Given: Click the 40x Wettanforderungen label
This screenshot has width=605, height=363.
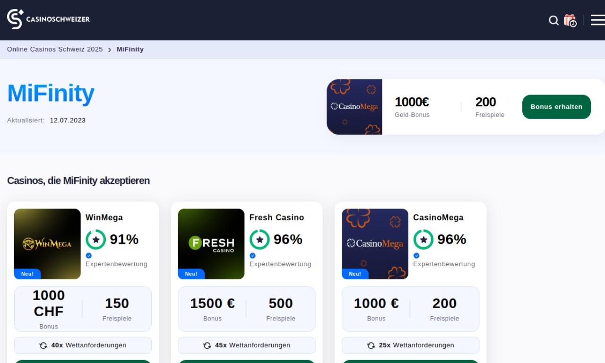Looking at the screenshot, I should 89,346.
